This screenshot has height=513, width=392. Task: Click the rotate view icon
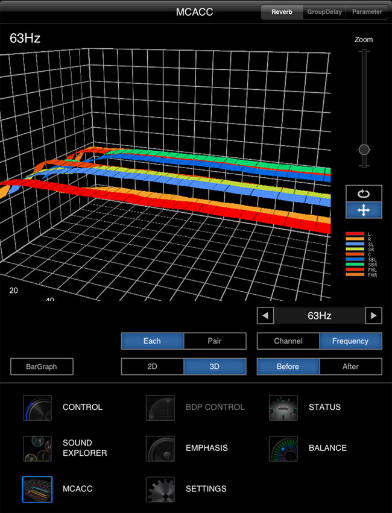click(364, 194)
